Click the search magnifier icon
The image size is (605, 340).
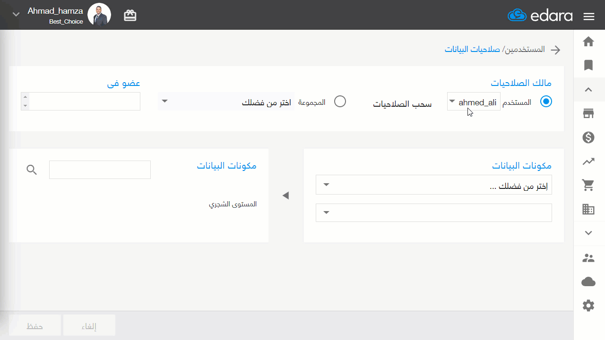click(32, 170)
